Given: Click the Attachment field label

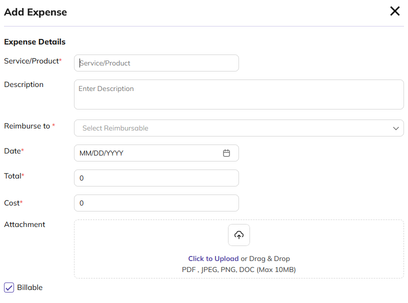Looking at the screenshot, I should 24,224.
